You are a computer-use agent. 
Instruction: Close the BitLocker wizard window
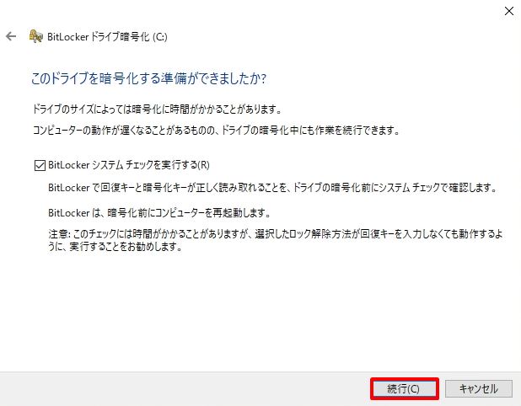[x=508, y=11]
